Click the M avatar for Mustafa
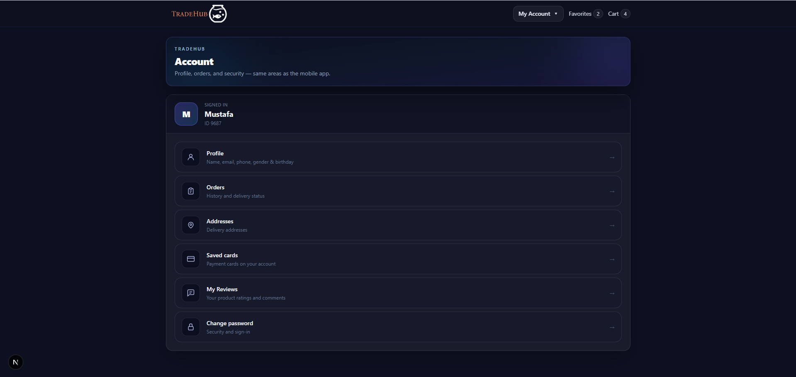The height and width of the screenshot is (377, 796). coord(186,114)
